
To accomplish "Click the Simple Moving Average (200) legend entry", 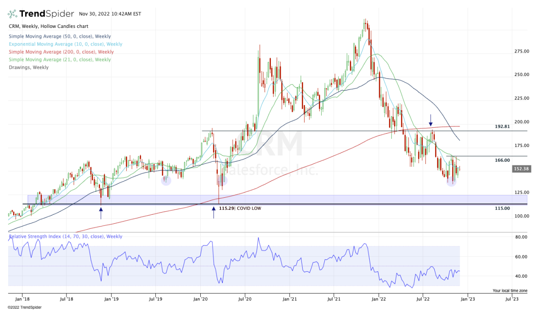I will point(61,52).
